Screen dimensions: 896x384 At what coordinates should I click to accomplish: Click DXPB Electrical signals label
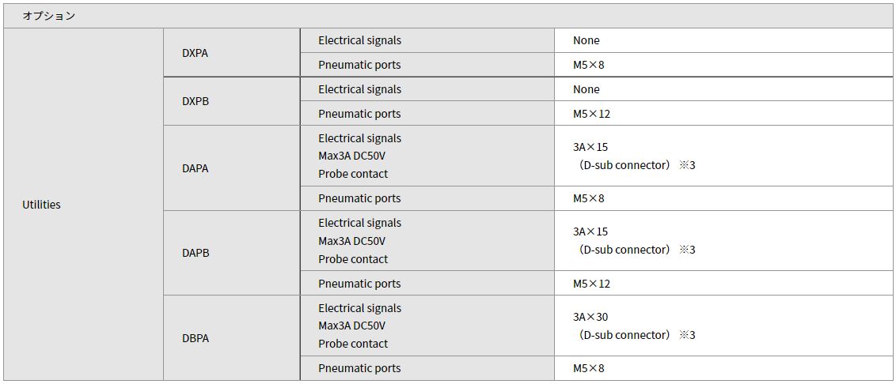pyautogui.click(x=359, y=89)
